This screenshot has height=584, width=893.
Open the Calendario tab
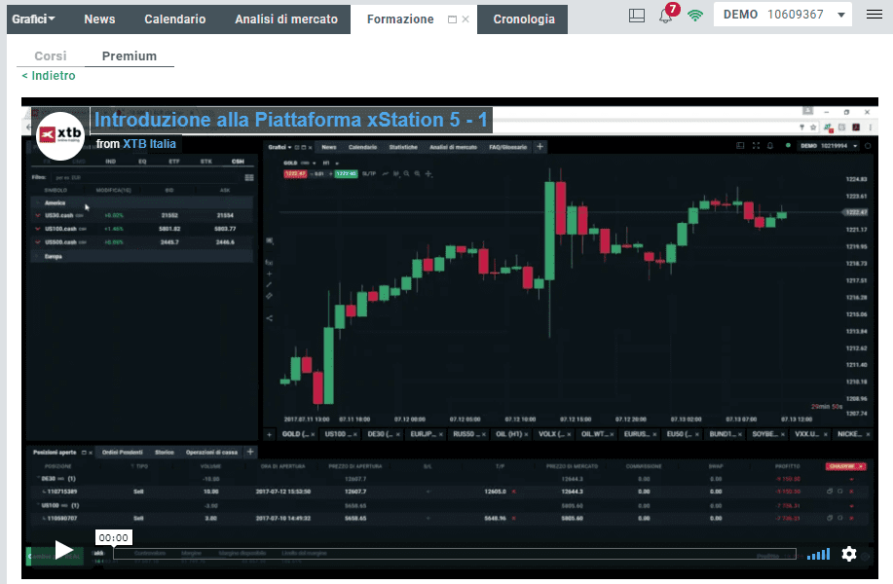click(175, 19)
